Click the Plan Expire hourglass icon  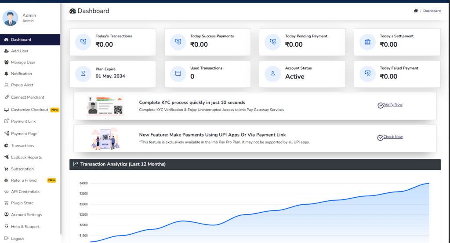83,74
